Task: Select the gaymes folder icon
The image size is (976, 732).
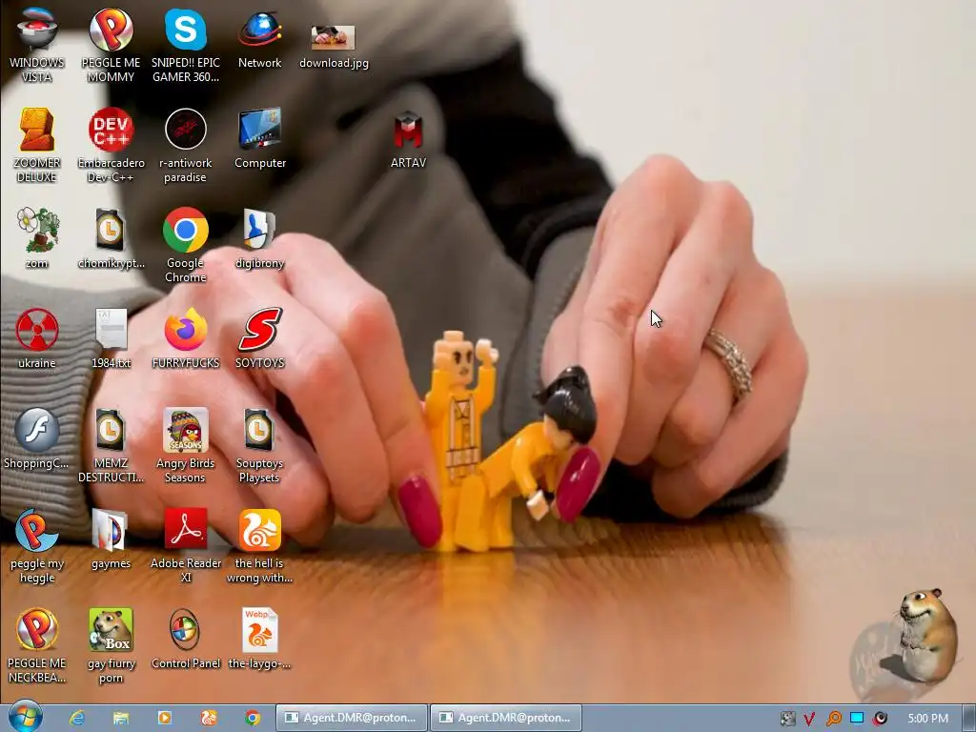Action: coord(111,539)
